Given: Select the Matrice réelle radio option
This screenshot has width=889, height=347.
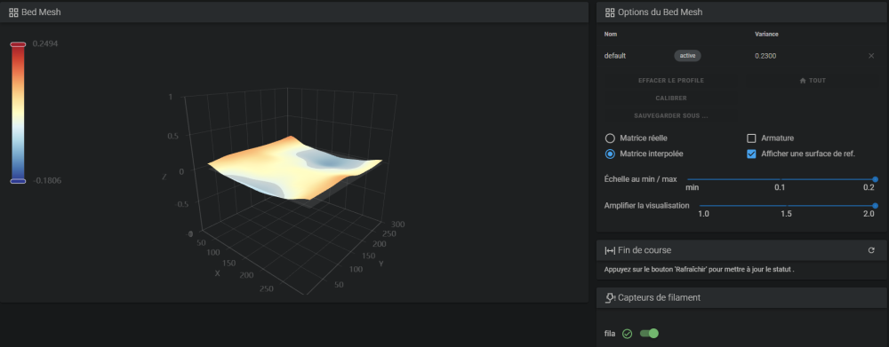Looking at the screenshot, I should pos(610,138).
